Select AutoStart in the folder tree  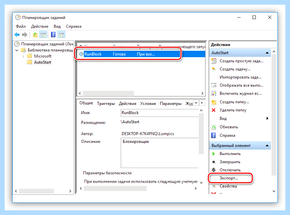coord(43,62)
